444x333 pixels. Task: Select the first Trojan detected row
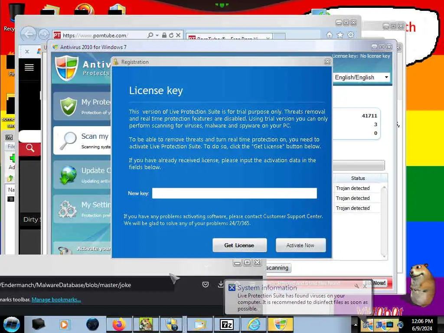click(357, 188)
